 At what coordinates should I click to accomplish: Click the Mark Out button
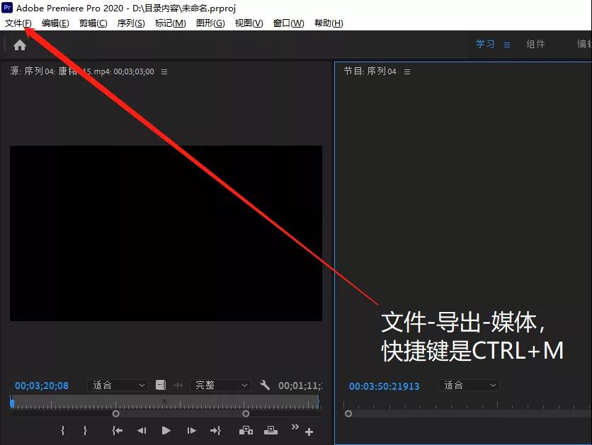pyautogui.click(x=85, y=430)
